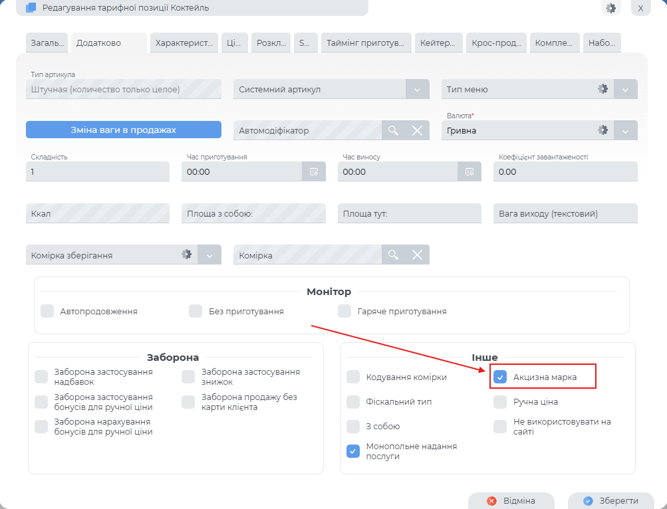
Task: Clear the Комірка field with X icon
Action: pos(418,255)
